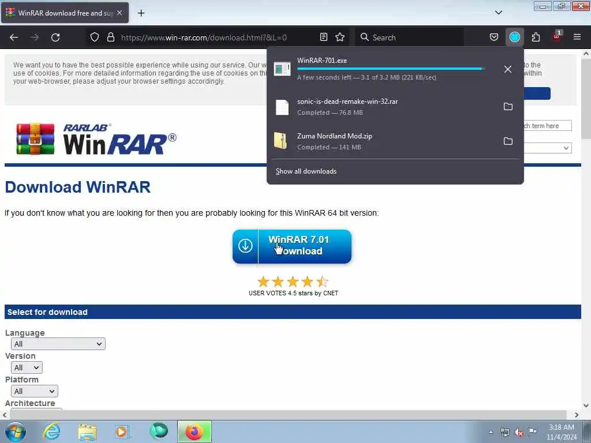This screenshot has width=591, height=443.
Task: Open the Windows Start button
Action: point(16,431)
